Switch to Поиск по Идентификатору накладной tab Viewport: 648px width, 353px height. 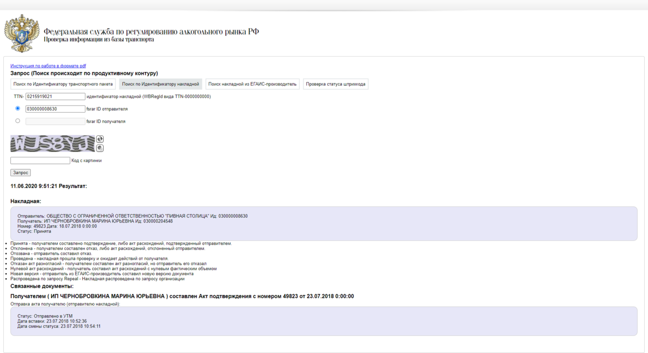(160, 84)
